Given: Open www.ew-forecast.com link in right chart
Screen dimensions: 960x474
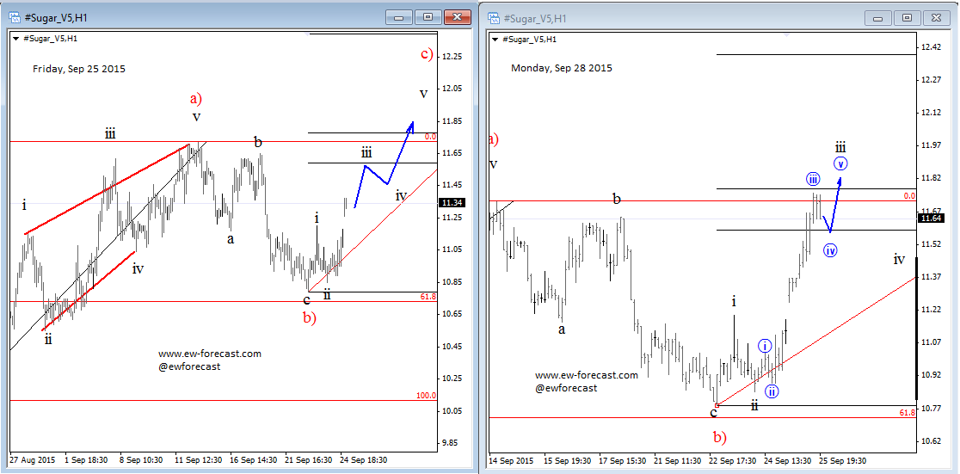Looking at the screenshot, I should tap(586, 375).
